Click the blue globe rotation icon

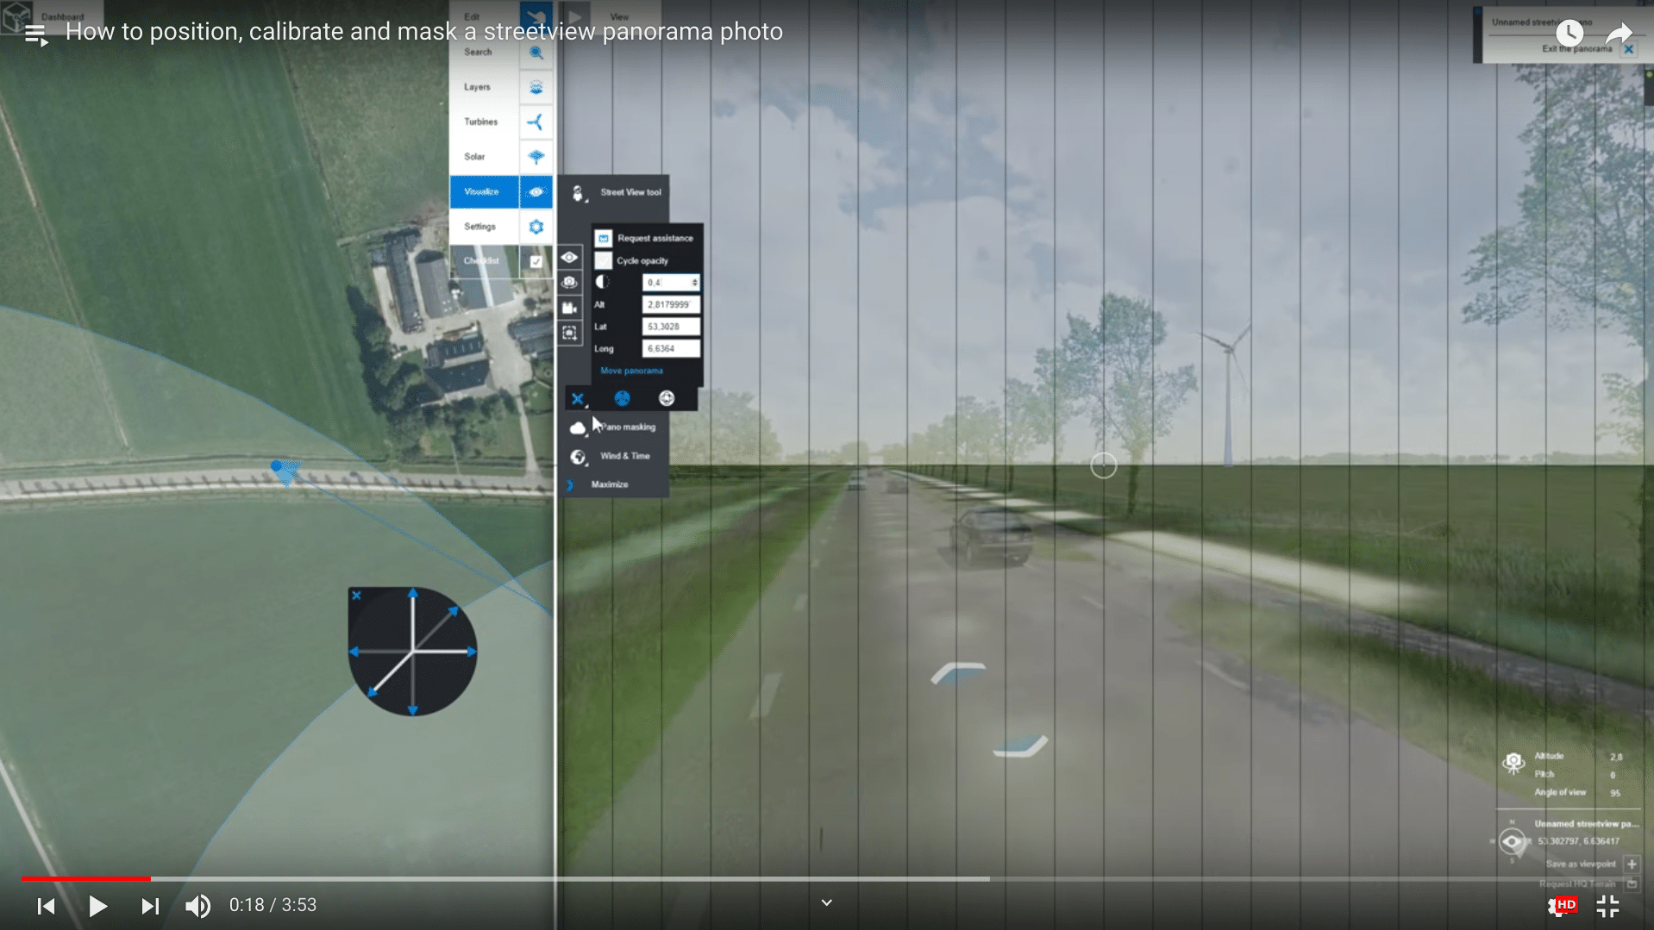coord(622,398)
